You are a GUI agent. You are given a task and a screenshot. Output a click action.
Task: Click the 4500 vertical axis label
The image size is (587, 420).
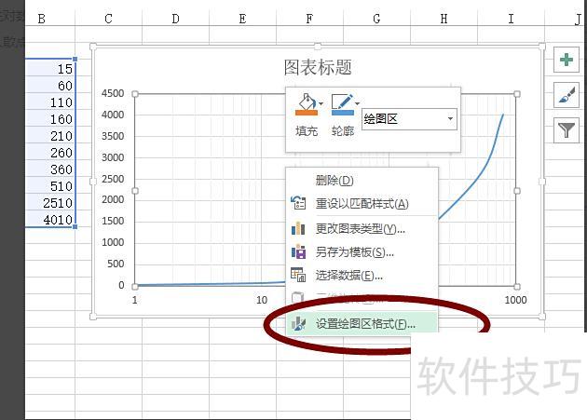click(x=113, y=93)
